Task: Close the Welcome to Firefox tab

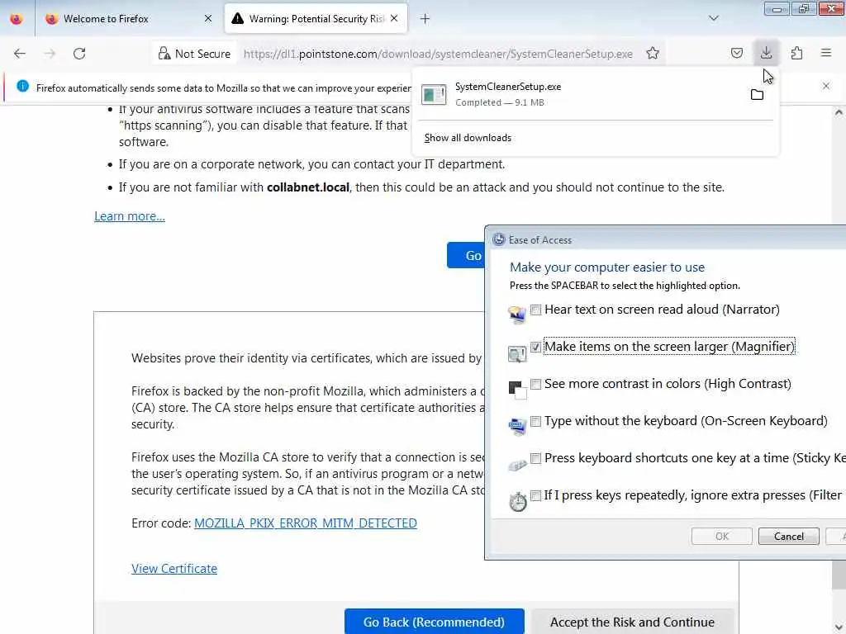Action: (x=208, y=19)
